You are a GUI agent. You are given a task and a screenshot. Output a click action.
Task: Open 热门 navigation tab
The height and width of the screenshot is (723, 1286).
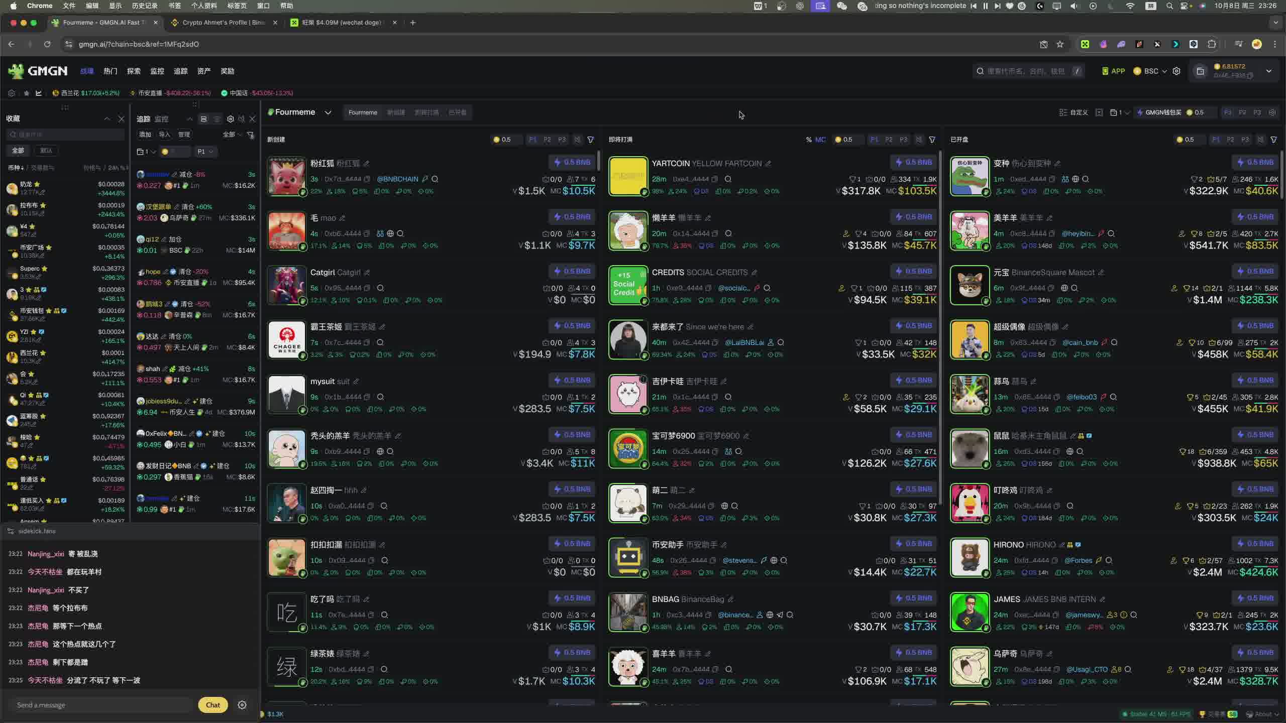click(x=110, y=71)
